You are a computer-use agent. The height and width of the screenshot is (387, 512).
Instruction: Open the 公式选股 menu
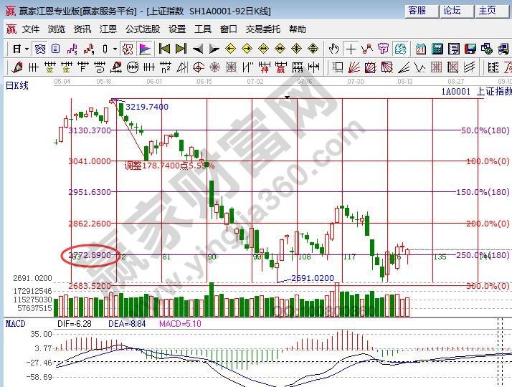click(x=142, y=29)
